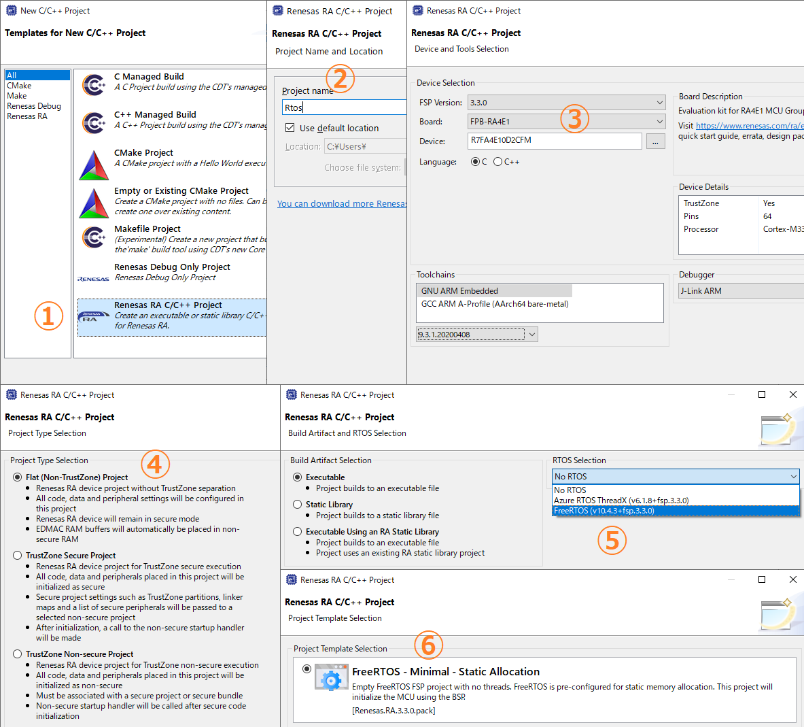The image size is (804, 727).
Task: Click the Processor row in Device Details
Action: click(741, 229)
